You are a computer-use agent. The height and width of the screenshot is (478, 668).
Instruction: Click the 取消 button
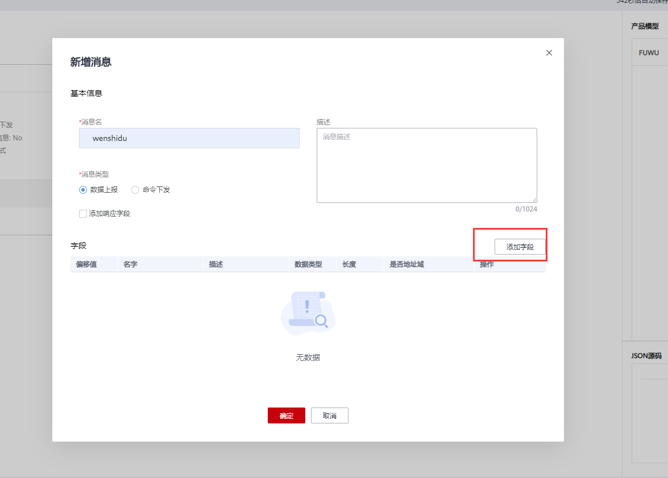(x=329, y=415)
